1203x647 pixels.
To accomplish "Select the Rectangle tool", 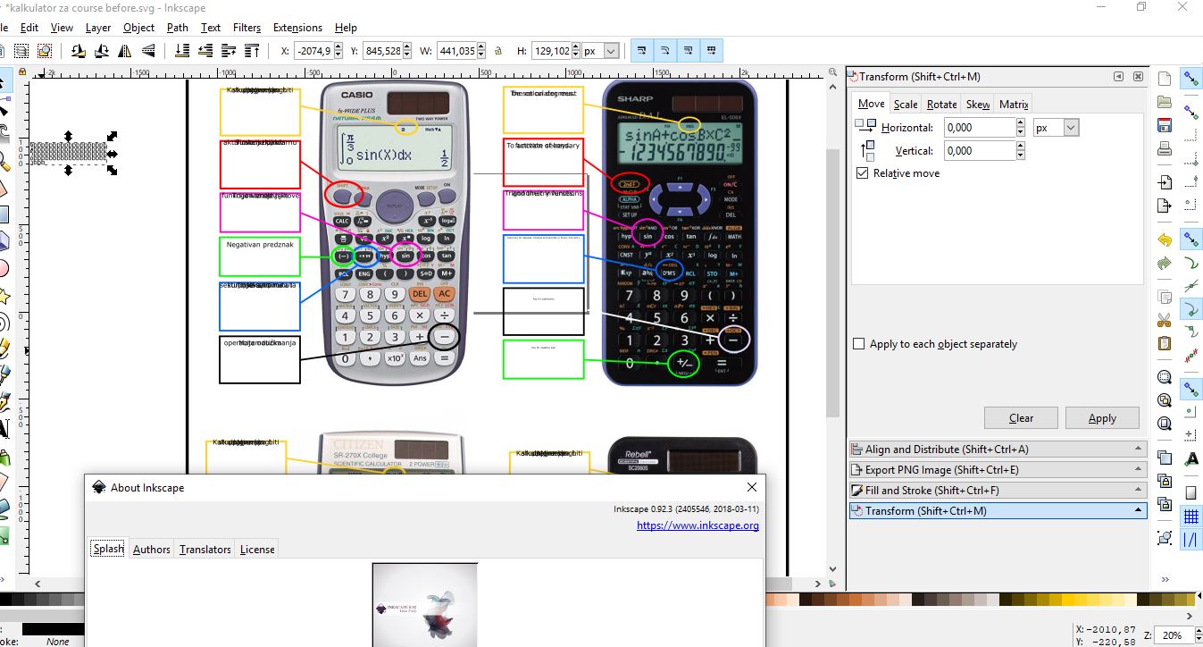I will 4,214.
